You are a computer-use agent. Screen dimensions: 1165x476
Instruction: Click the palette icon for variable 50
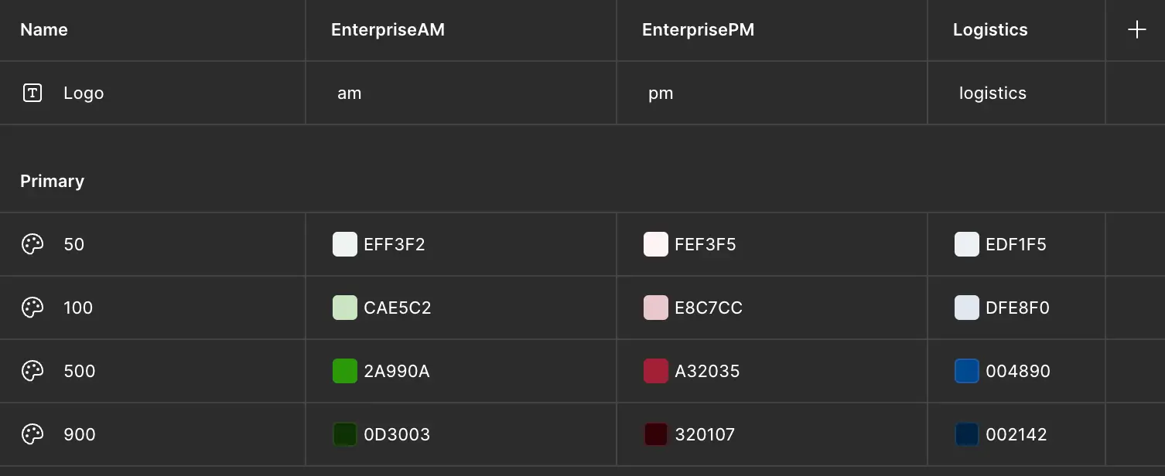(x=32, y=245)
